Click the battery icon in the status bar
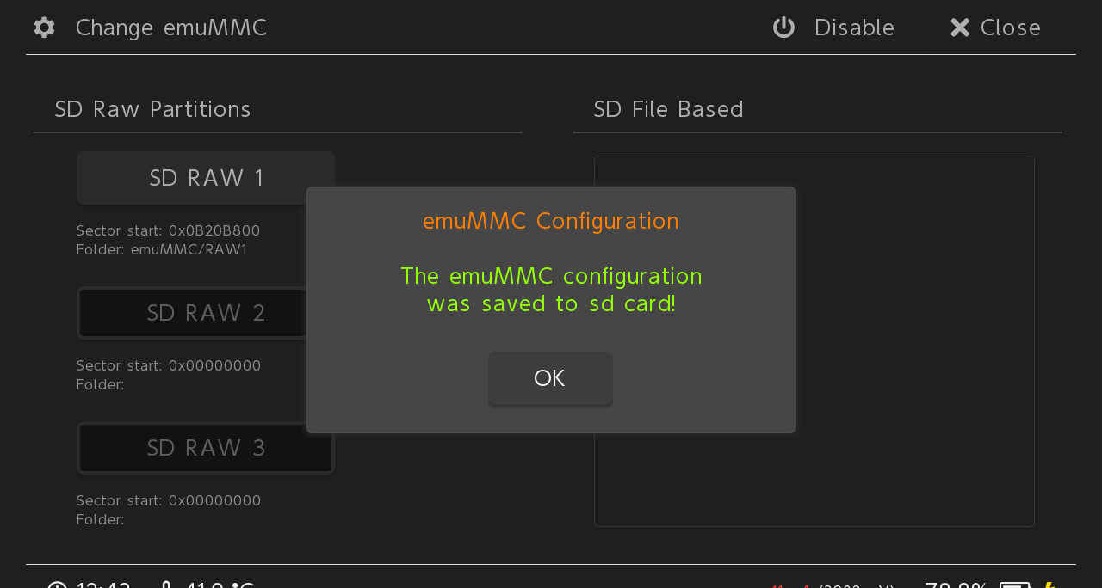Viewport: 1102px width, 588px height. pyautogui.click(x=1016, y=585)
